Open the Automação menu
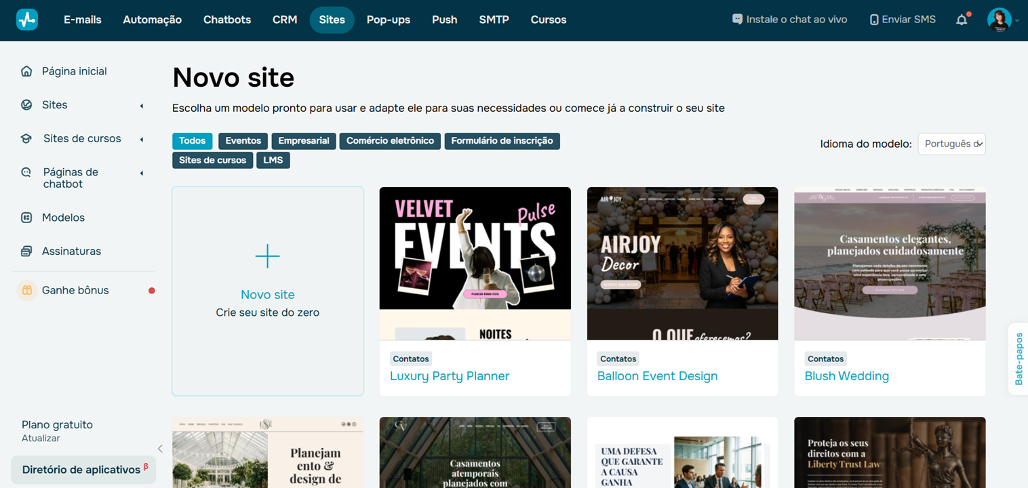The width and height of the screenshot is (1028, 488). [153, 20]
